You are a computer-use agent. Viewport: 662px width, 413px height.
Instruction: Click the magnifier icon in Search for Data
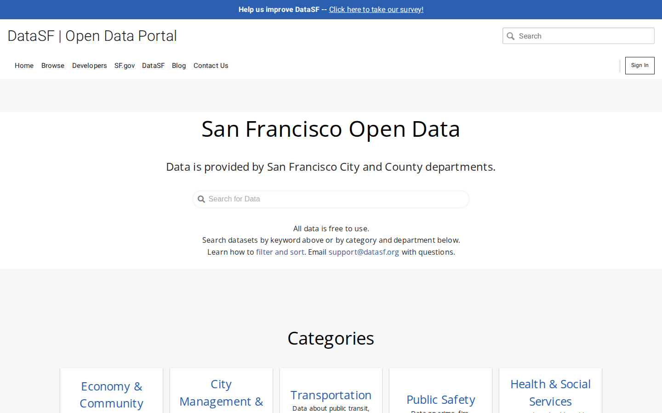tap(201, 199)
